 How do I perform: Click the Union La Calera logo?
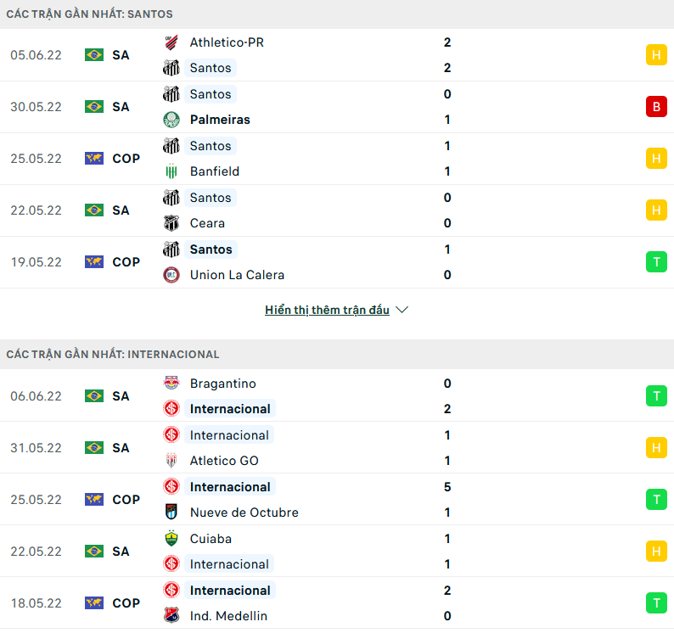[171, 275]
